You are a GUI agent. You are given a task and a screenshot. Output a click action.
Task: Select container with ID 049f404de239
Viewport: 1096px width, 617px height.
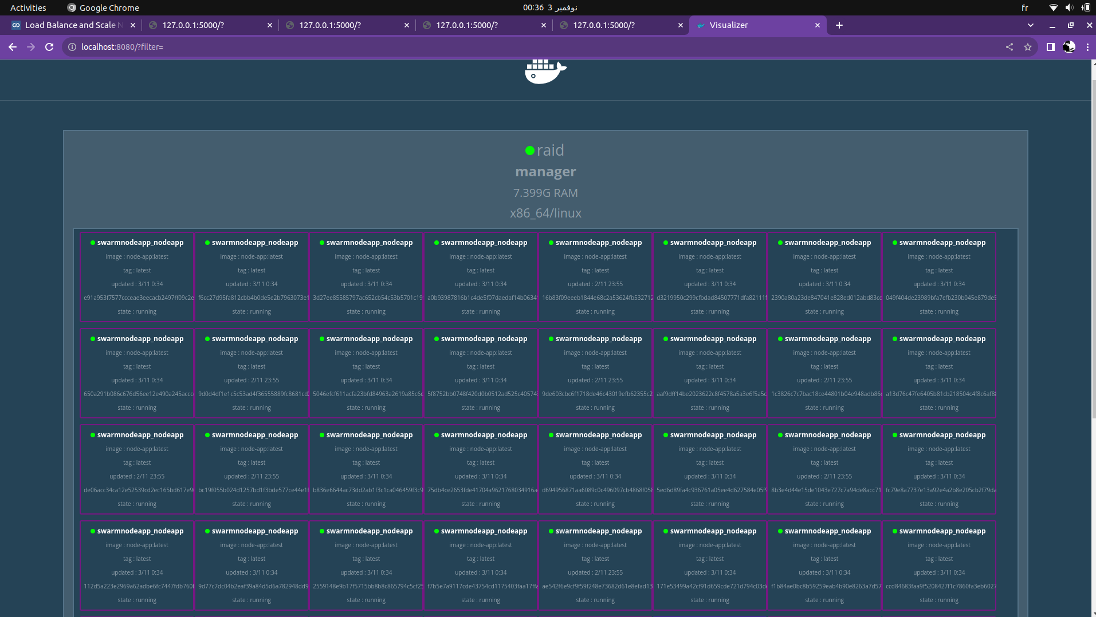pyautogui.click(x=939, y=277)
